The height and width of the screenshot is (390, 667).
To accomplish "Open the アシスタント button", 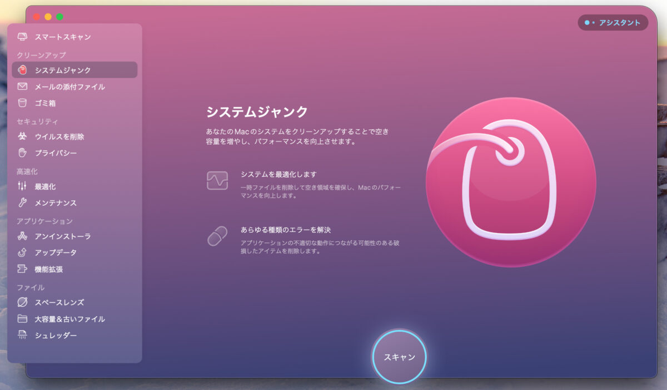I will [x=613, y=23].
